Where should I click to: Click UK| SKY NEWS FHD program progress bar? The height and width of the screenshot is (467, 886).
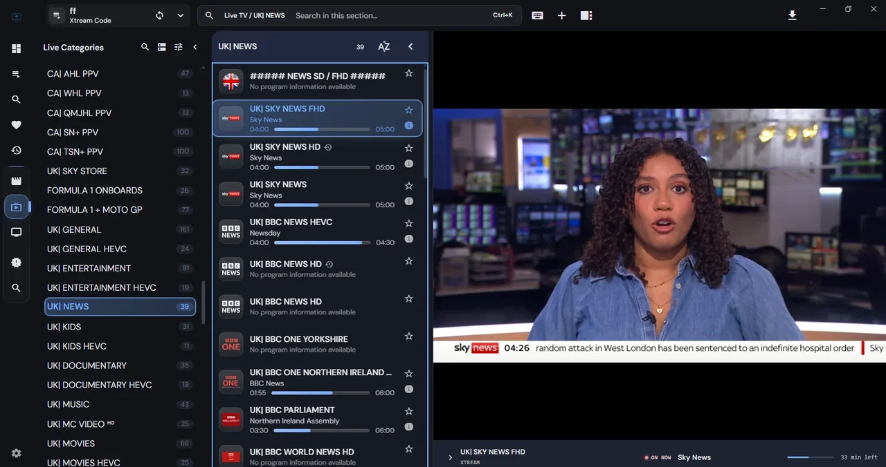pyautogui.click(x=322, y=129)
